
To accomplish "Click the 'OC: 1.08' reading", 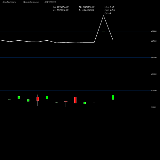I will 109,7.
